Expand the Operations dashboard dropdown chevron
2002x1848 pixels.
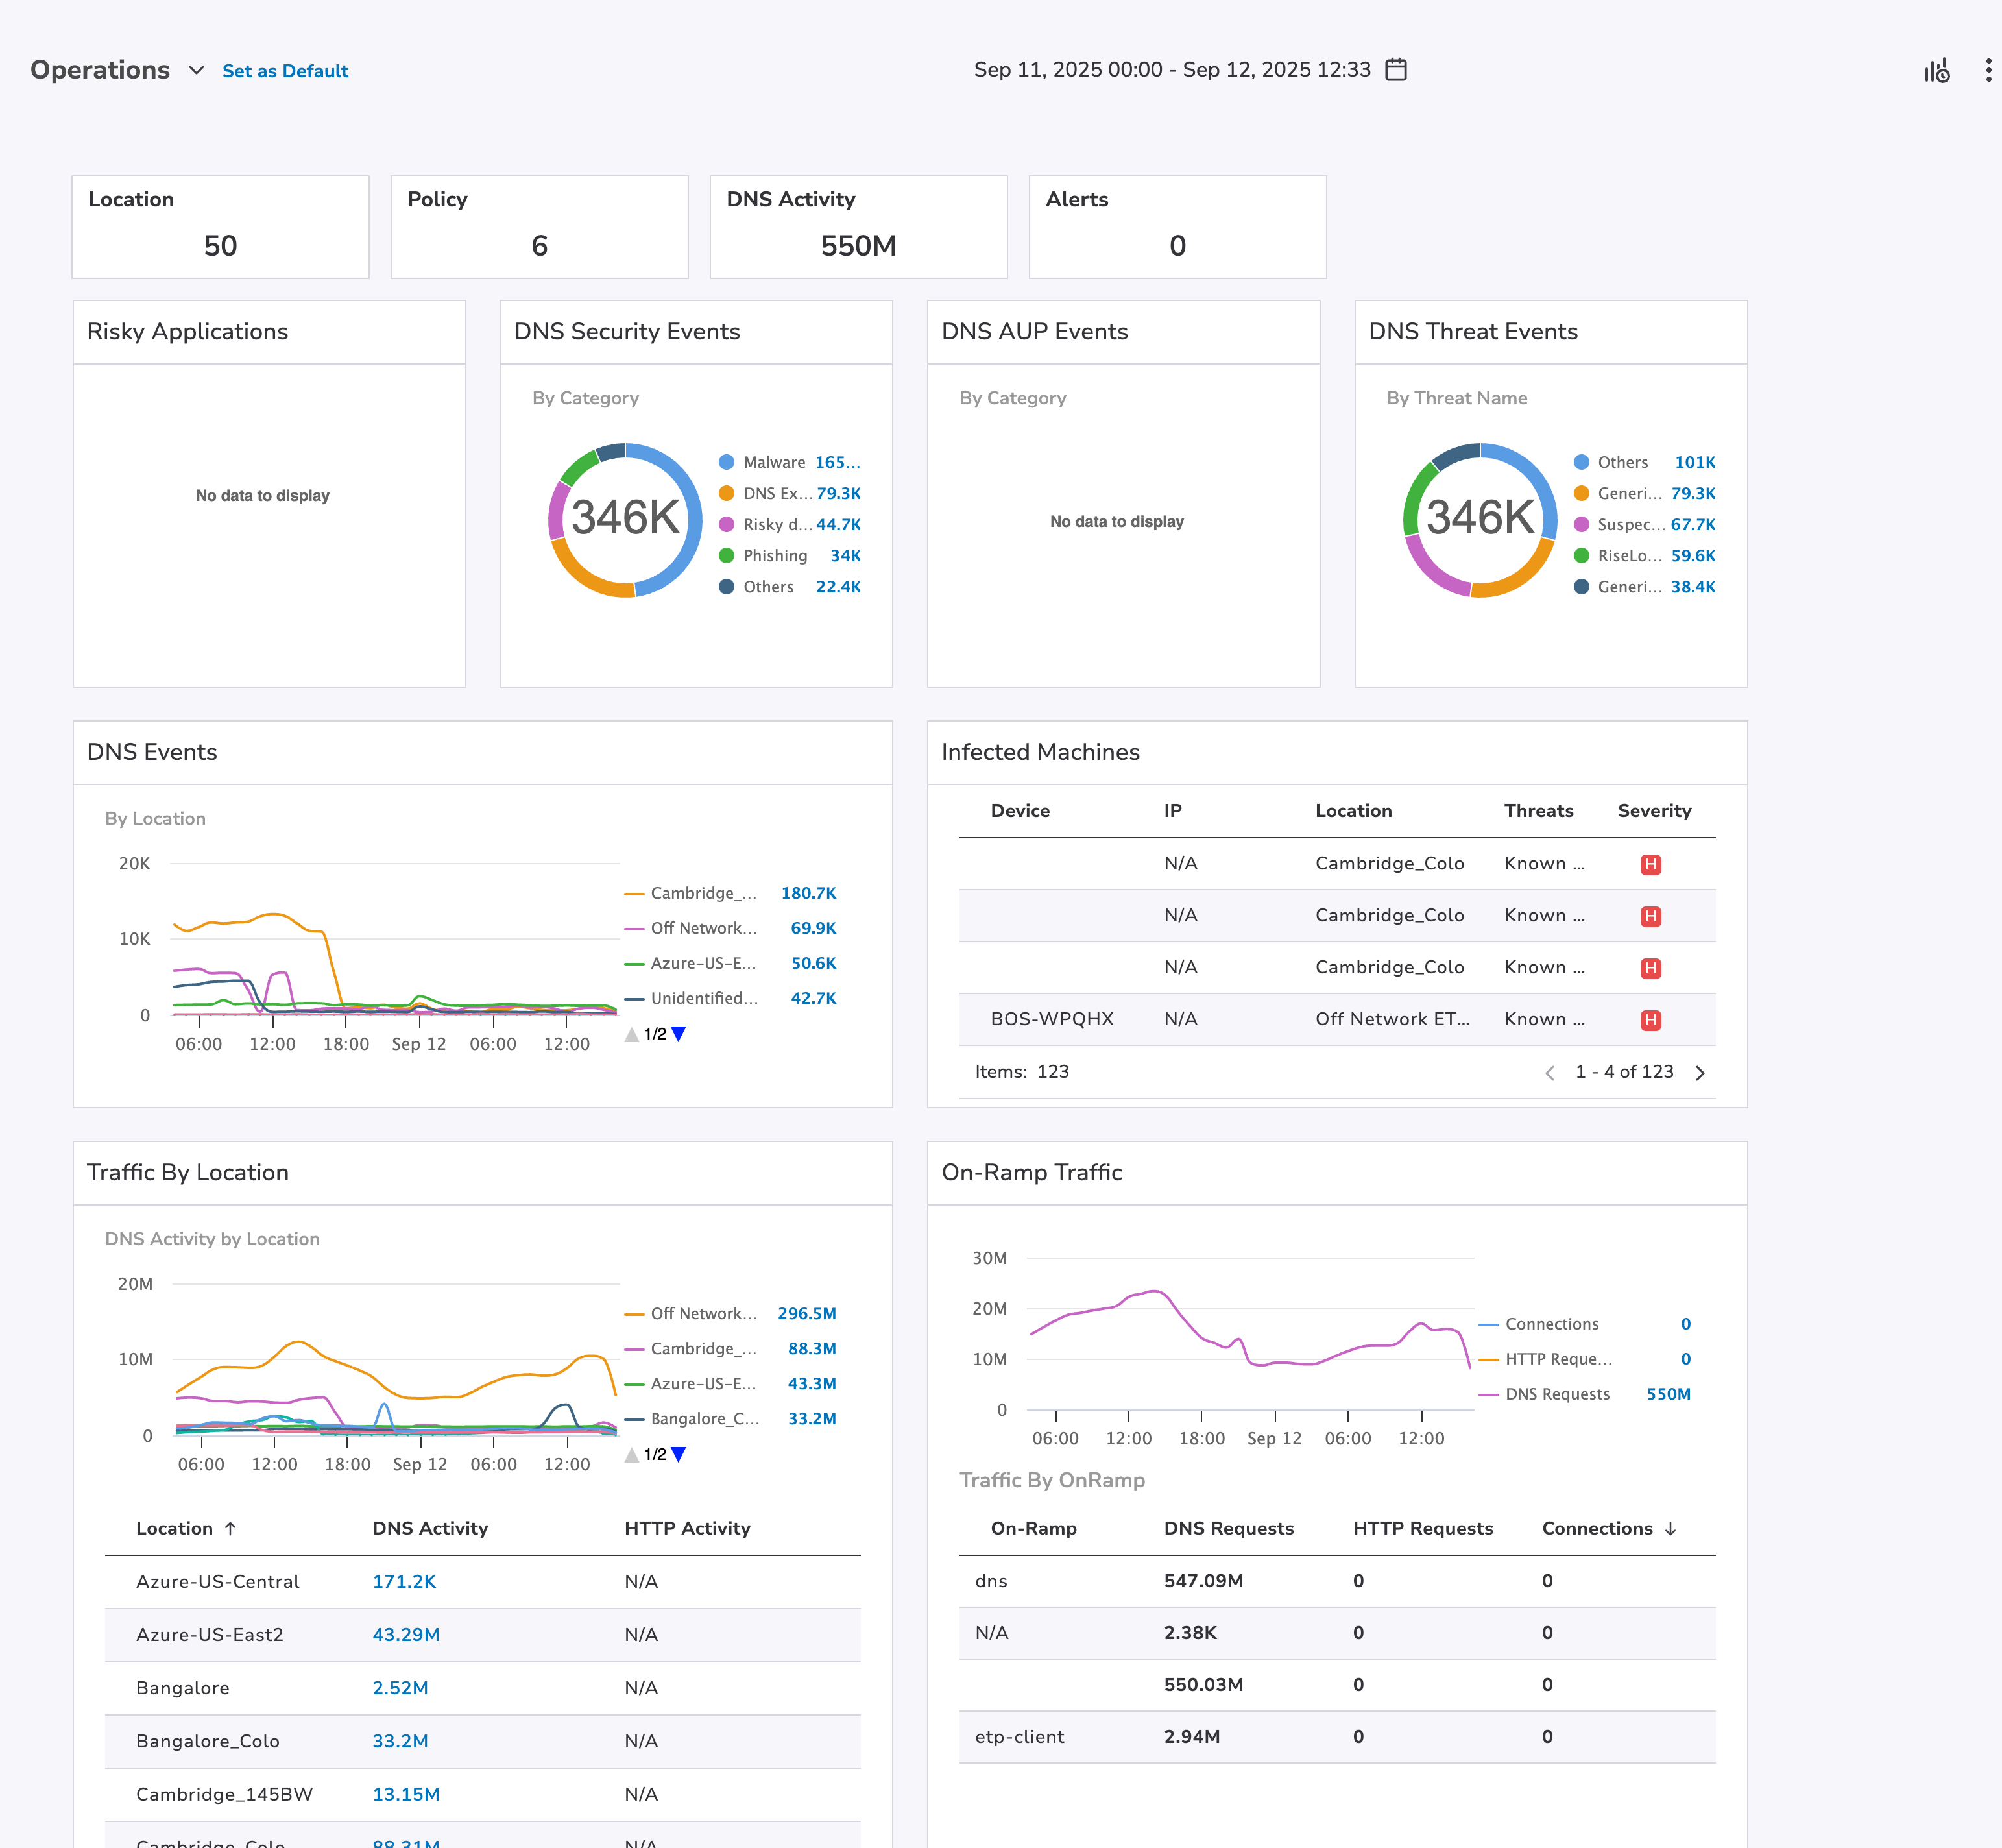click(196, 70)
